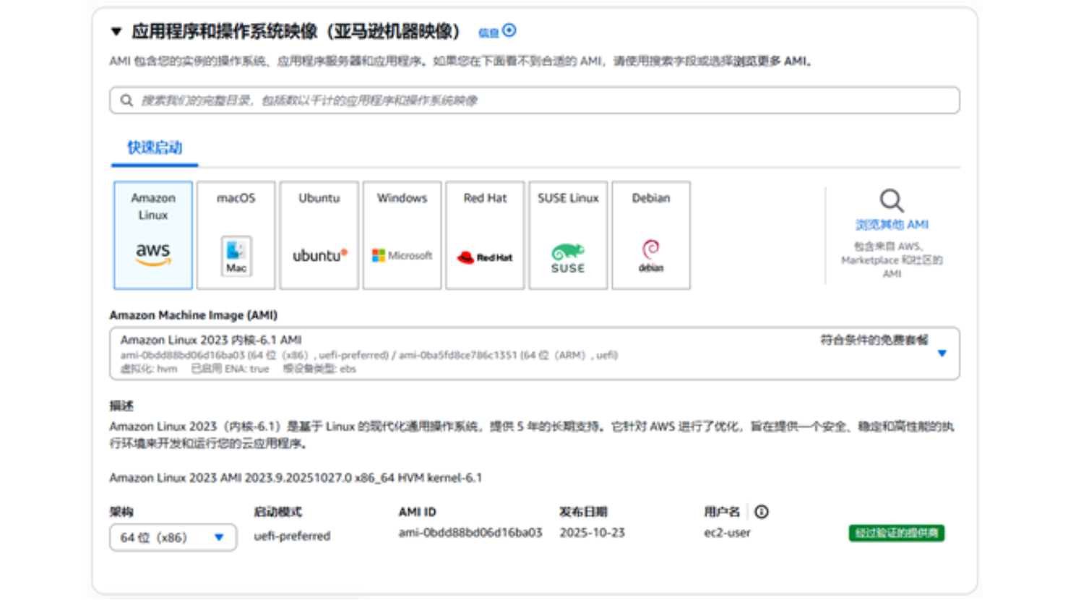Collapse the 应用程序和操作系统映像 section
This screenshot has height=600, width=1068.
pos(116,32)
